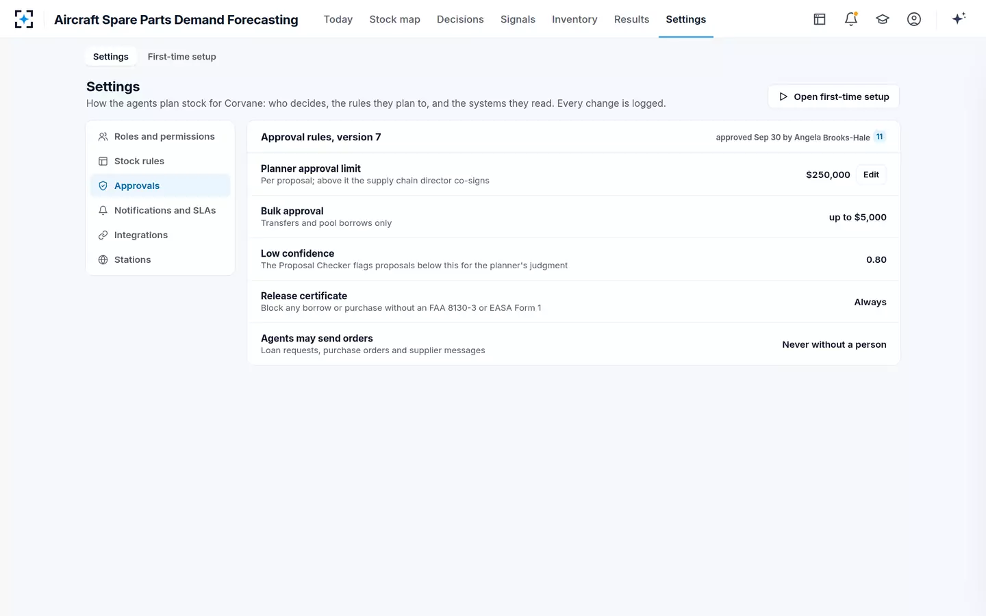
Task: Open Stations settings
Action: coord(160,260)
